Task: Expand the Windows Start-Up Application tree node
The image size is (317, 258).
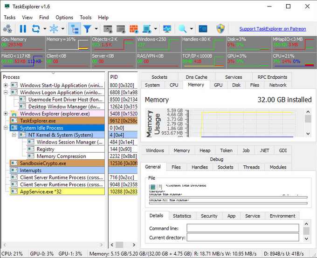Action: [x=6, y=86]
